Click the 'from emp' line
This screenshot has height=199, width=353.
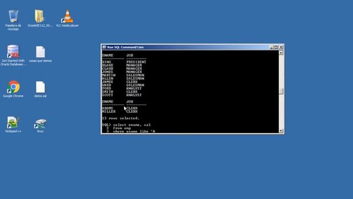(122, 128)
